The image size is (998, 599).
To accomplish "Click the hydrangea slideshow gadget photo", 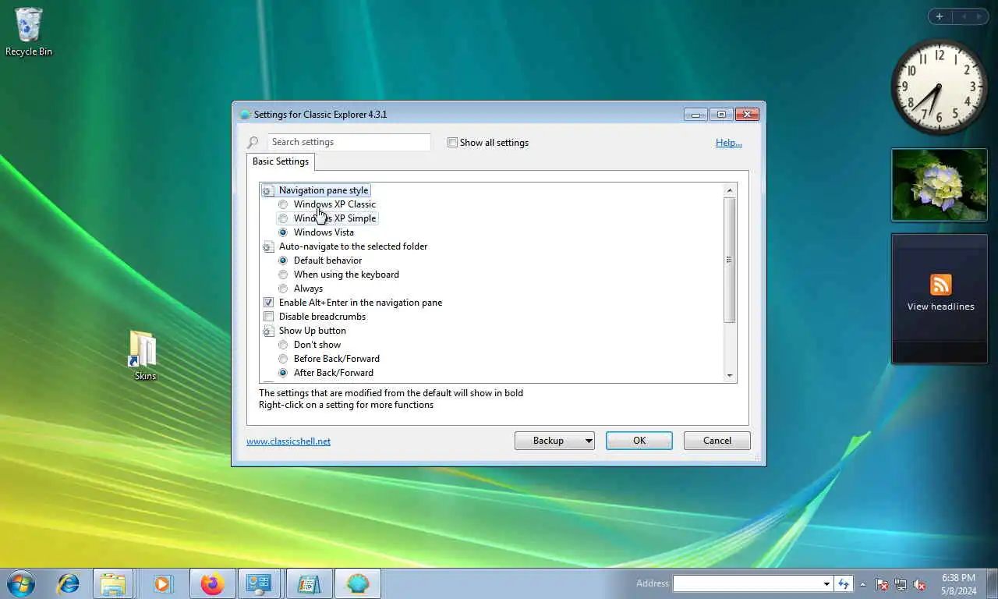I will coord(940,185).
